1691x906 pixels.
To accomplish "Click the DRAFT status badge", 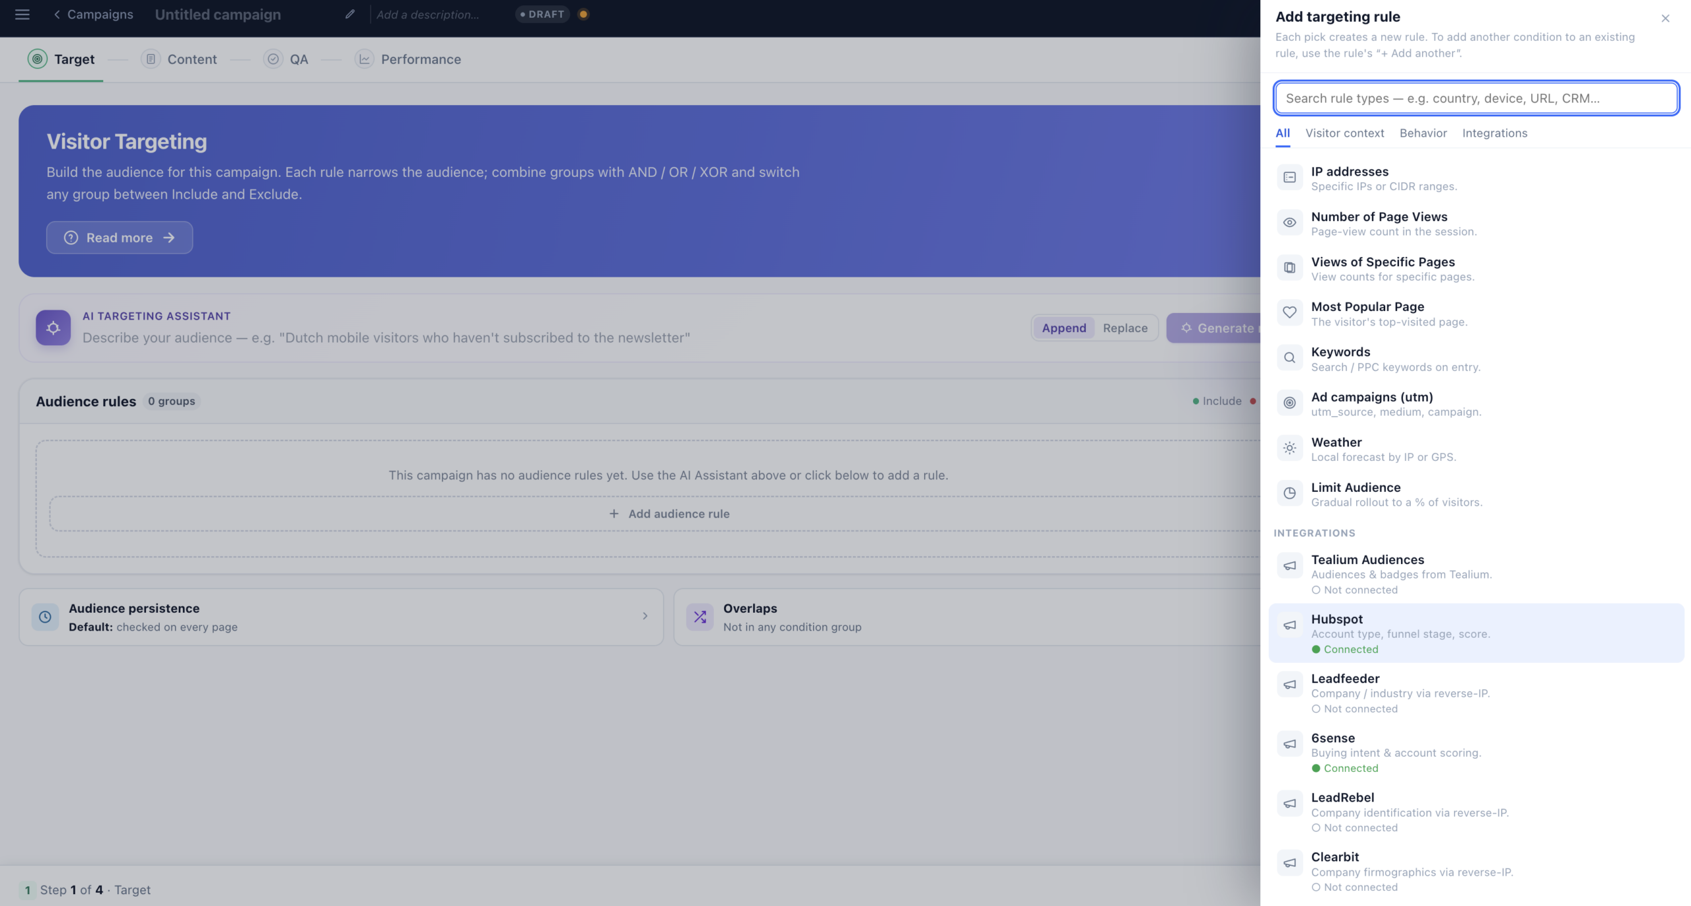I will click(542, 15).
